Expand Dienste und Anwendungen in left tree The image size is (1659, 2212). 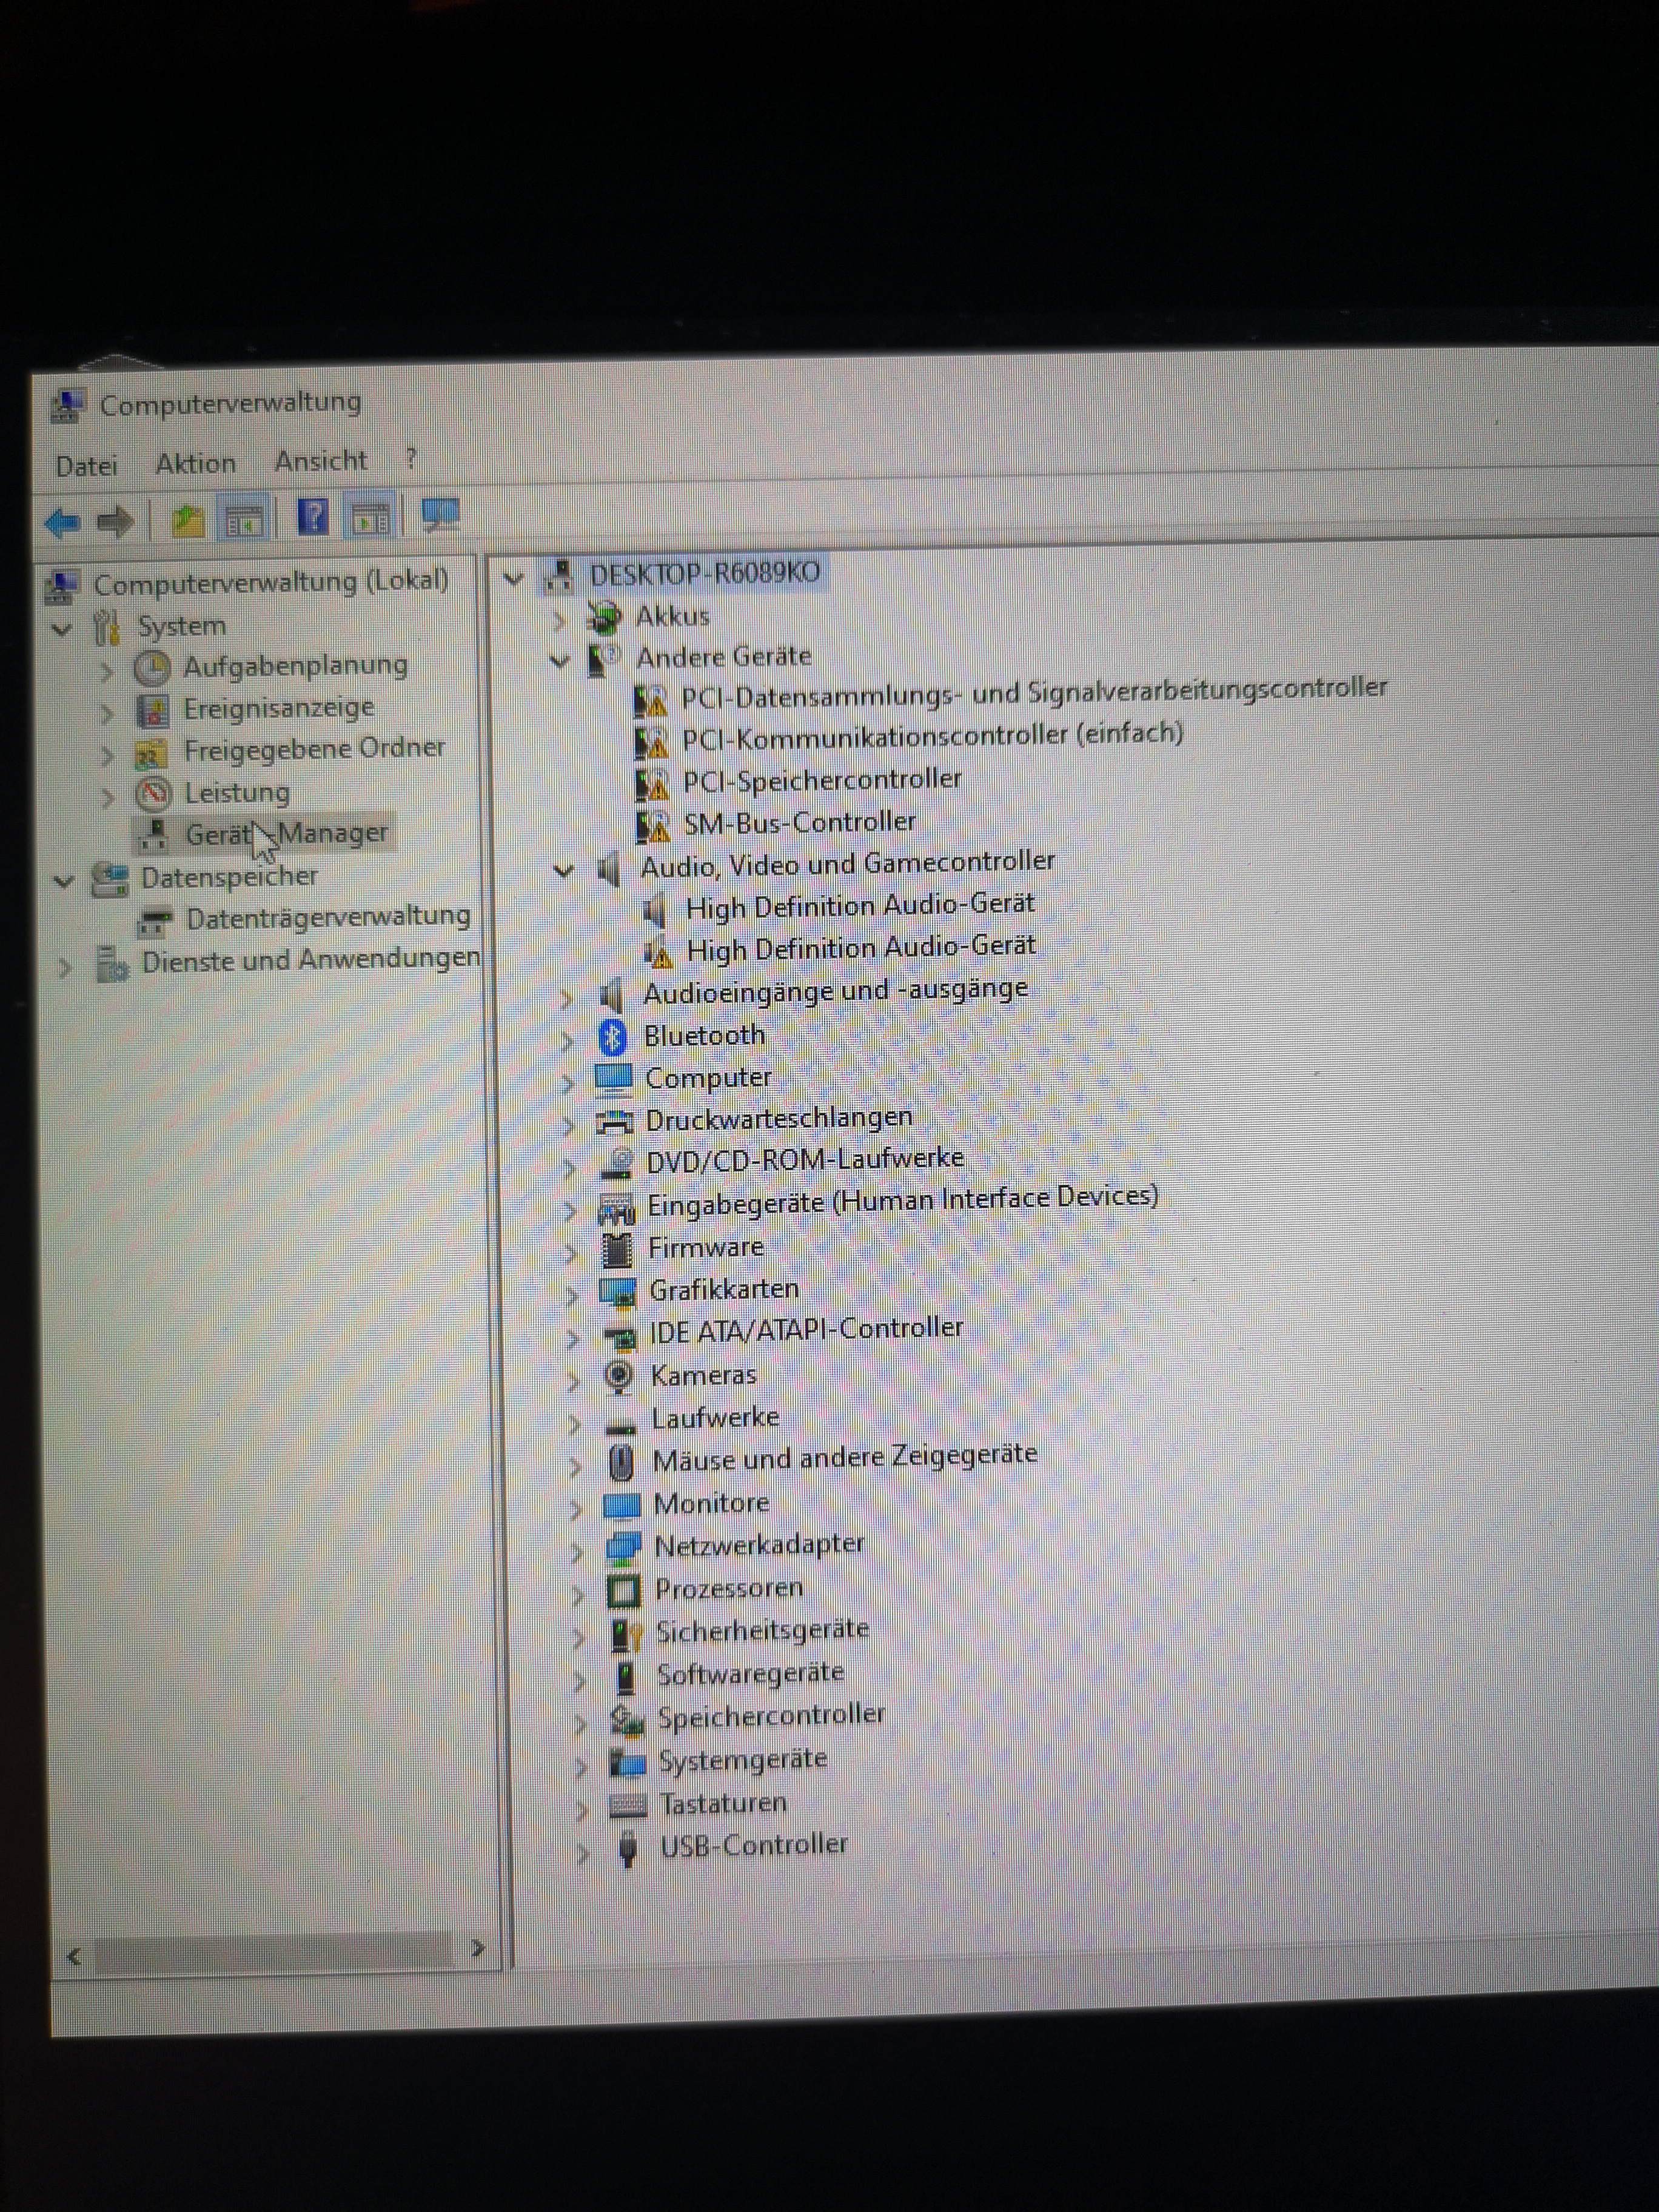[65, 967]
